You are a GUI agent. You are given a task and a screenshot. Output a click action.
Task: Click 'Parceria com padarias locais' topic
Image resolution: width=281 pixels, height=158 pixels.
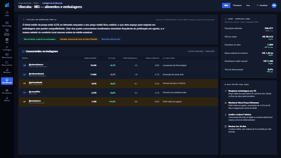click(x=174, y=93)
